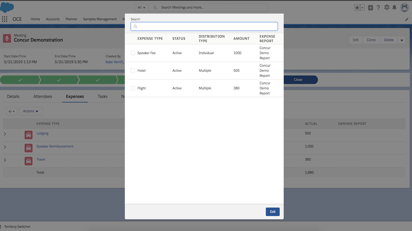Open the favorites list dropdown arrow
412x231 pixels.
[362, 7]
